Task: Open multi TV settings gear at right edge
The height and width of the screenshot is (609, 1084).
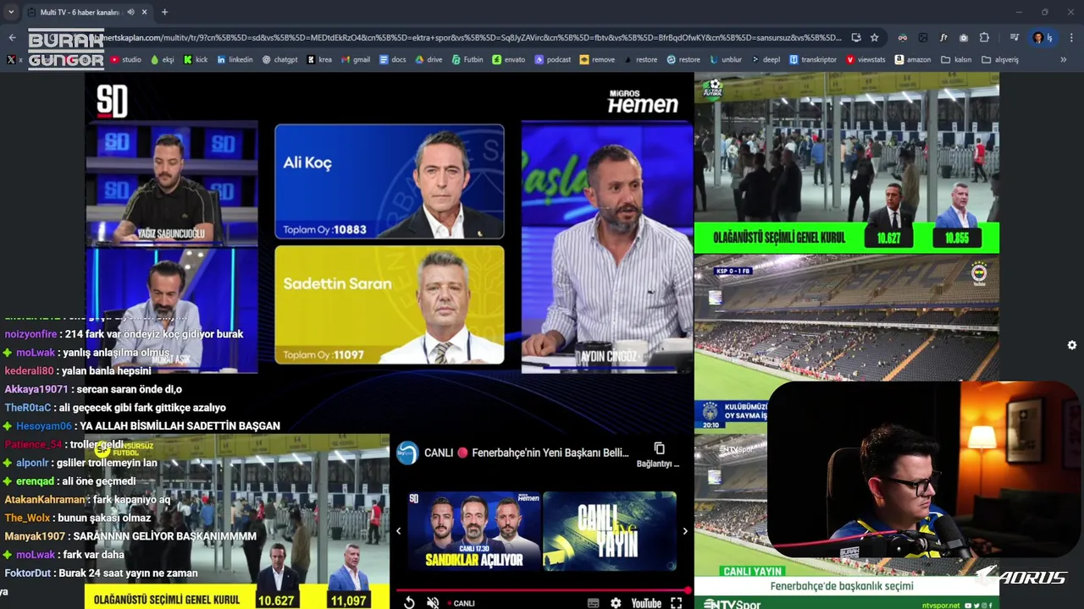Action: (x=1072, y=345)
